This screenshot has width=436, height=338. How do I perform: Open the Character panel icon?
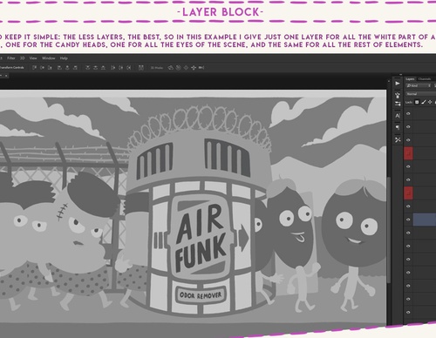[398, 116]
